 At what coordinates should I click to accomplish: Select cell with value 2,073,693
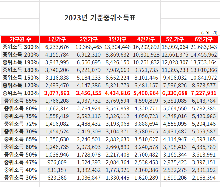pos(89,147)
